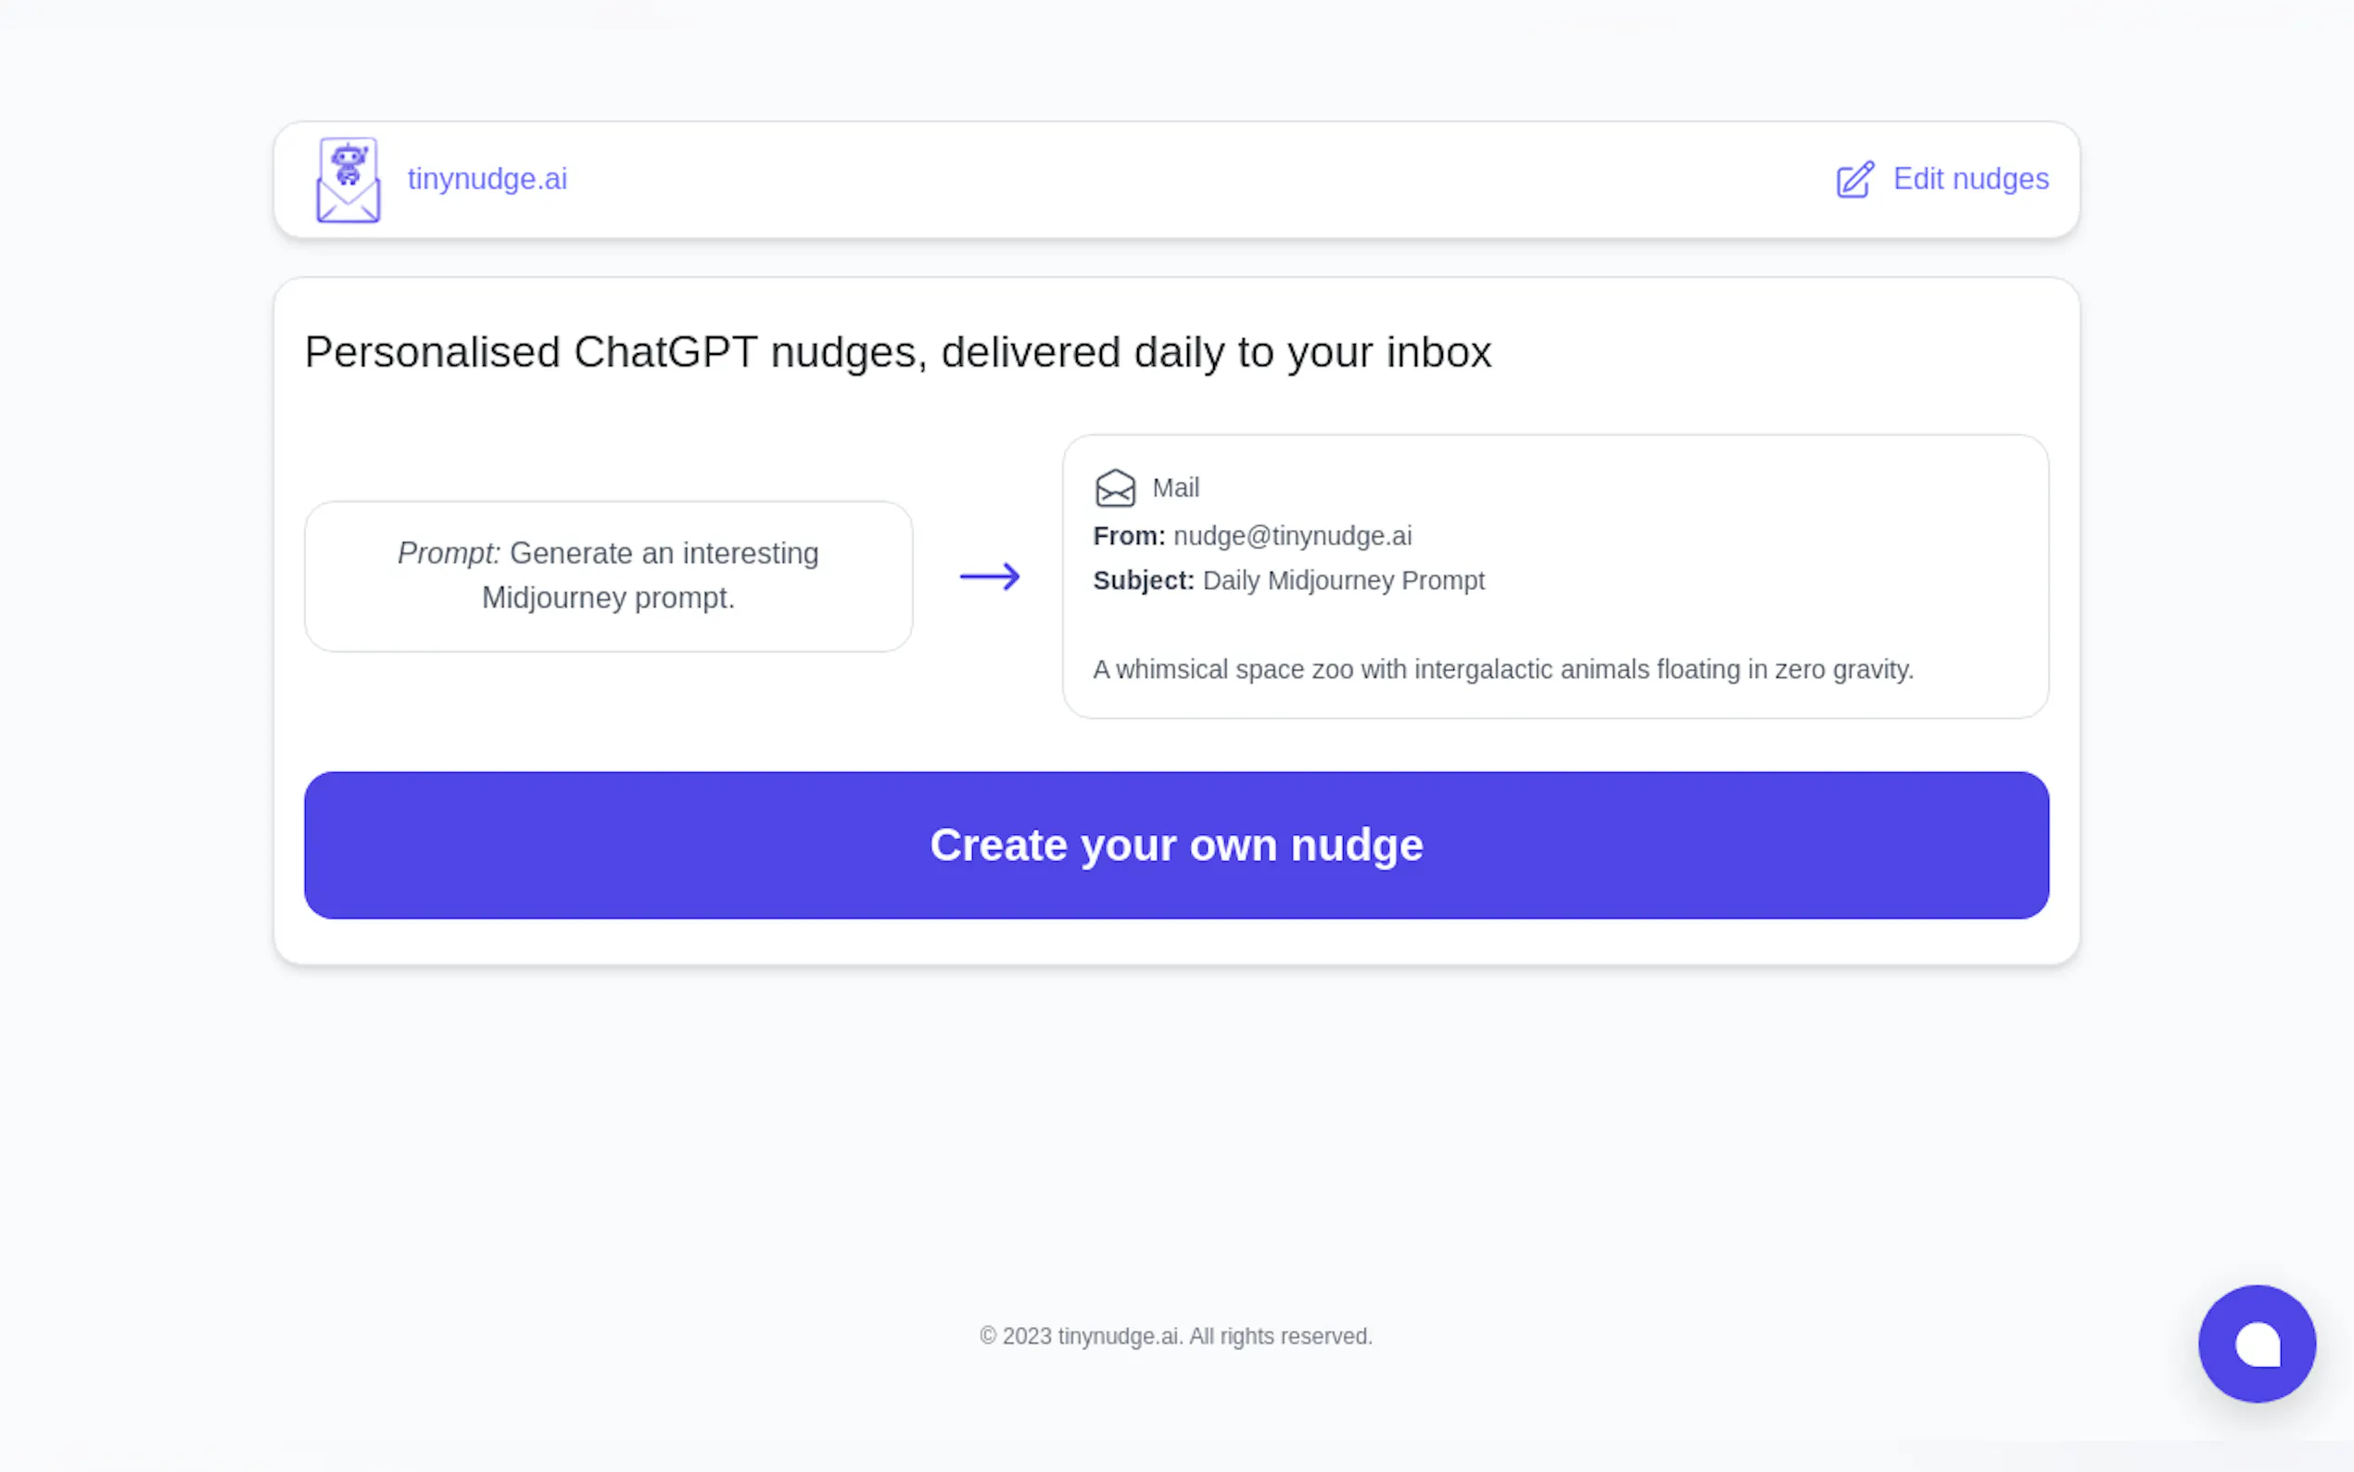Viewport: 2354px width, 1472px height.
Task: Click the pencil edit icon
Action: [1854, 180]
